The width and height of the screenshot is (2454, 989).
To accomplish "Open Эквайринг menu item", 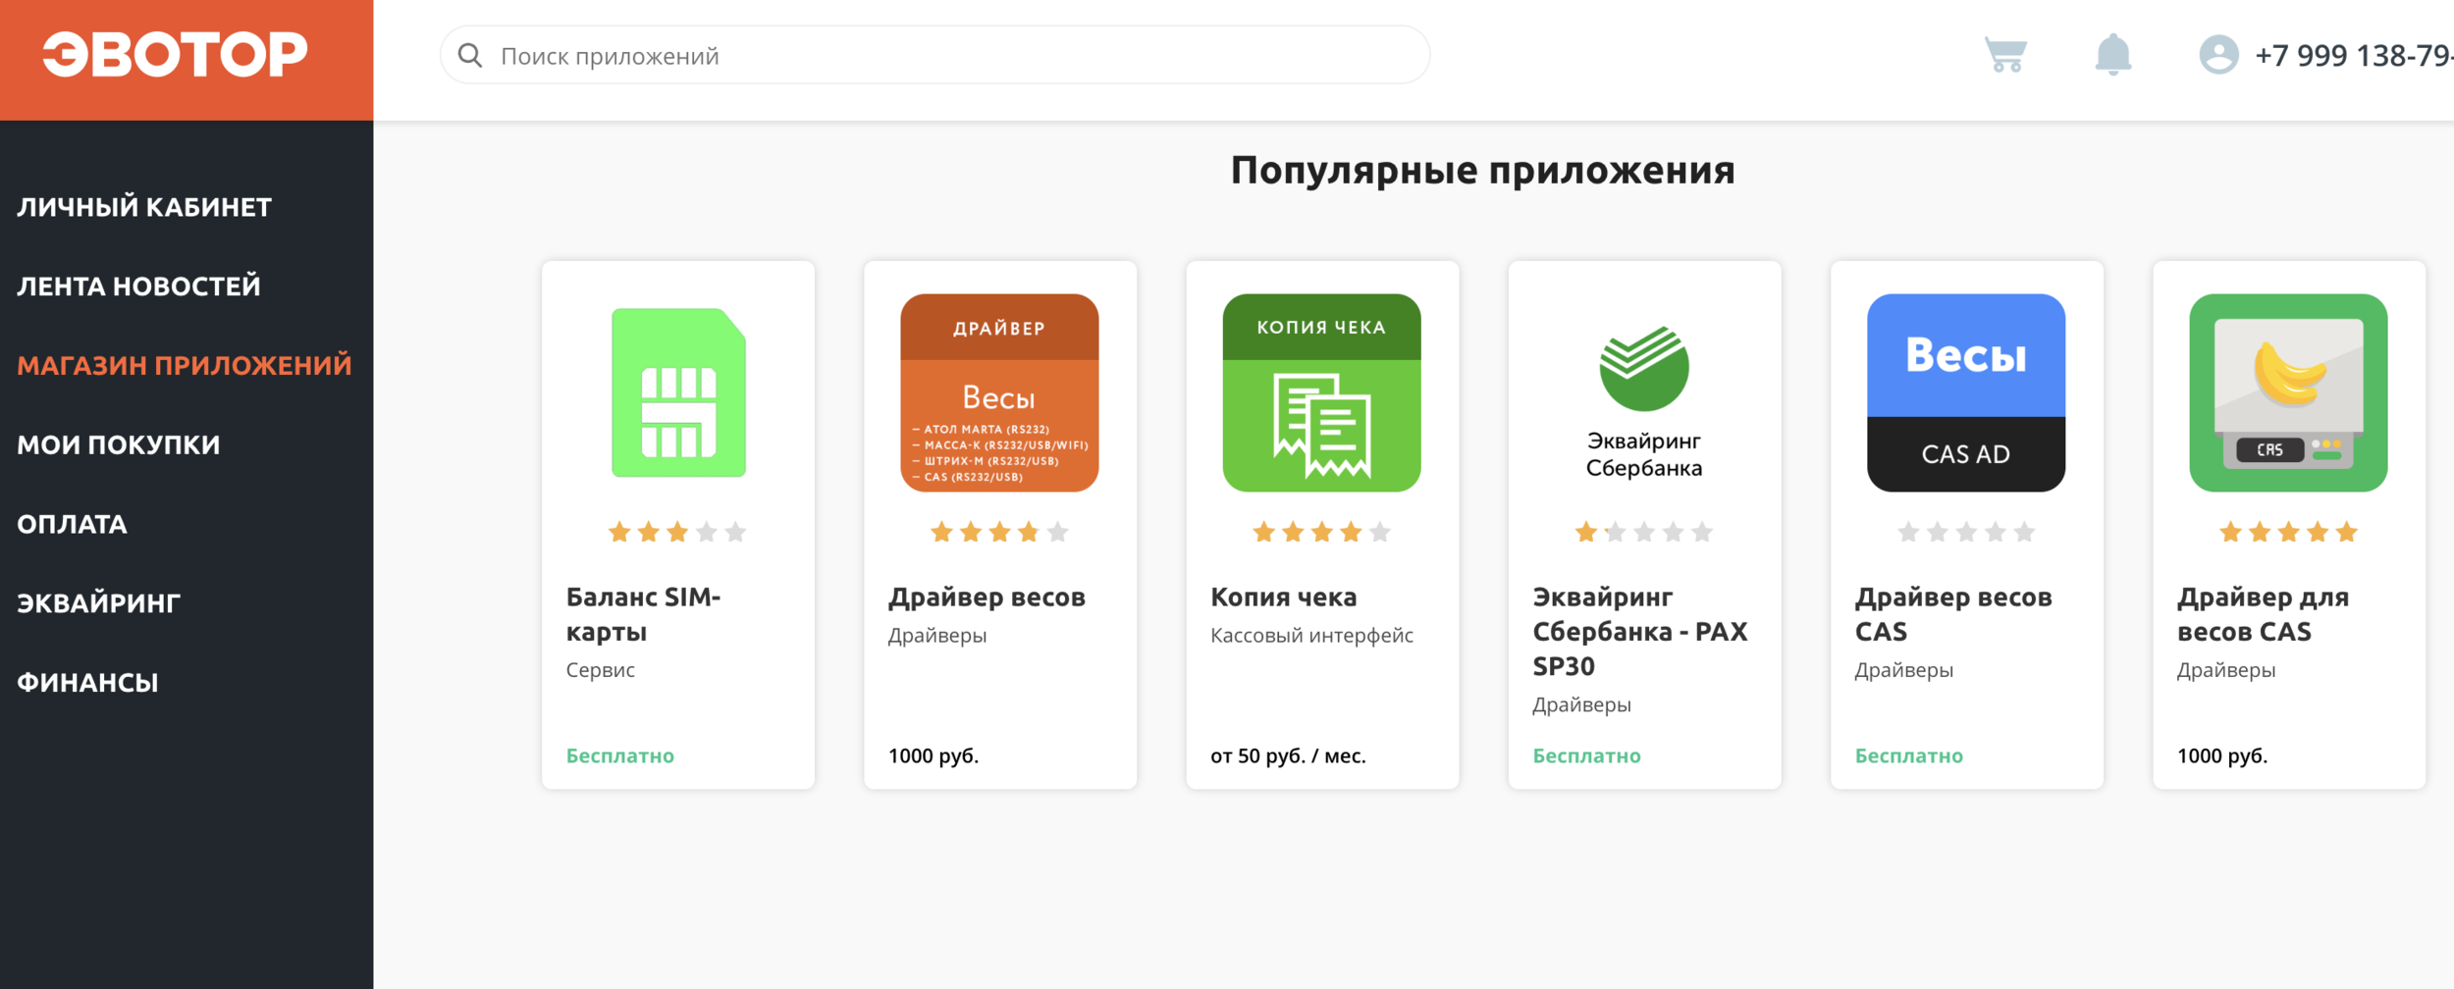I will (98, 602).
